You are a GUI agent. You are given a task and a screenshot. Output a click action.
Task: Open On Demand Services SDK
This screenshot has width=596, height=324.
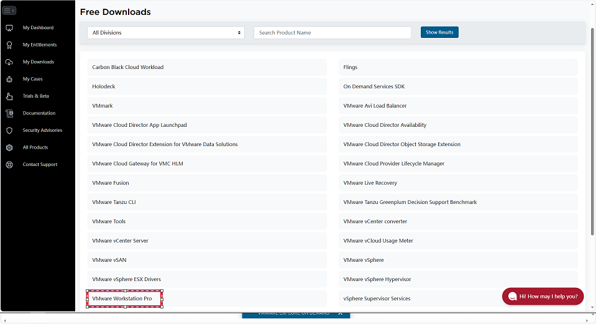point(458,86)
